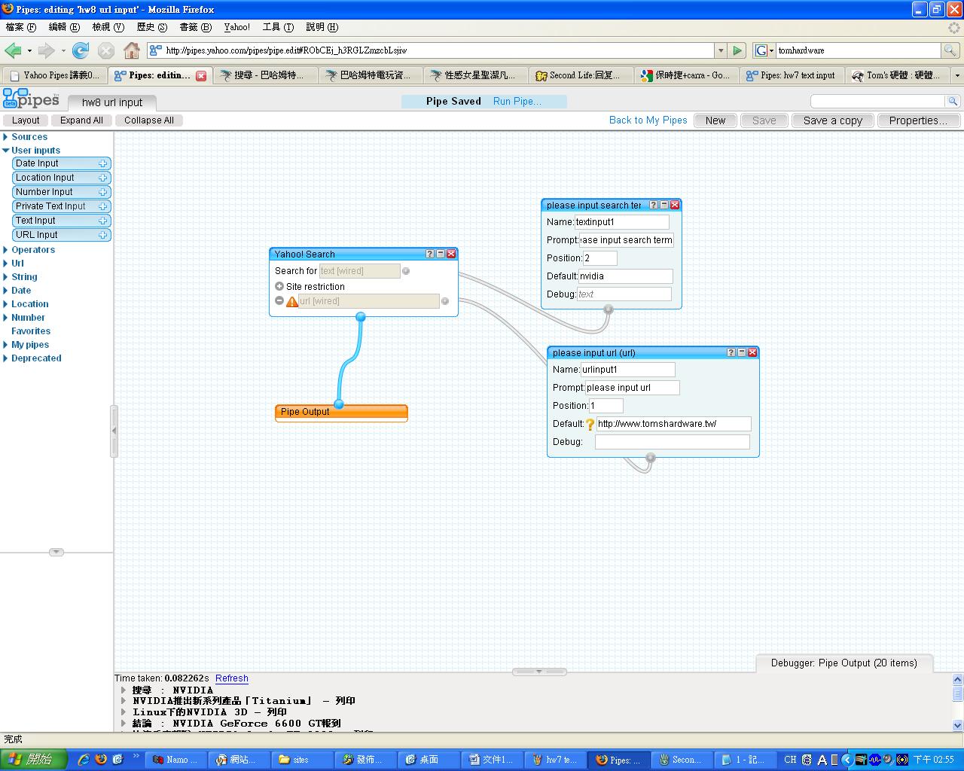Collapse the please input search term module

click(x=664, y=205)
